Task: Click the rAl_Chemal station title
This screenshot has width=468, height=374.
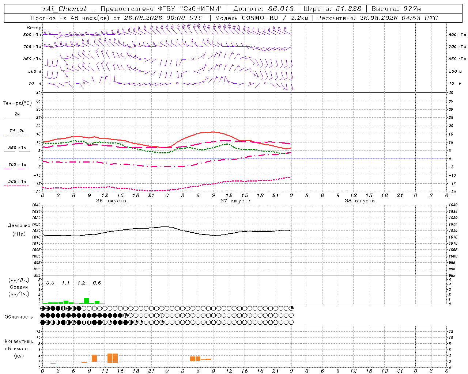Action: click(x=65, y=9)
